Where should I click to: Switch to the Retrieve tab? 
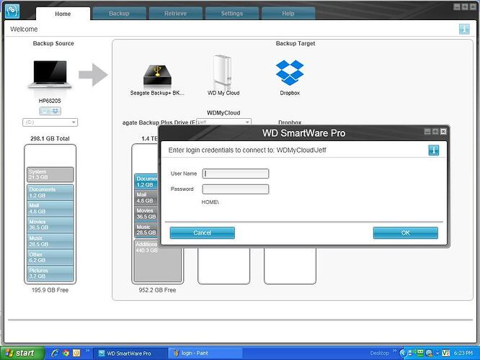tap(175, 14)
